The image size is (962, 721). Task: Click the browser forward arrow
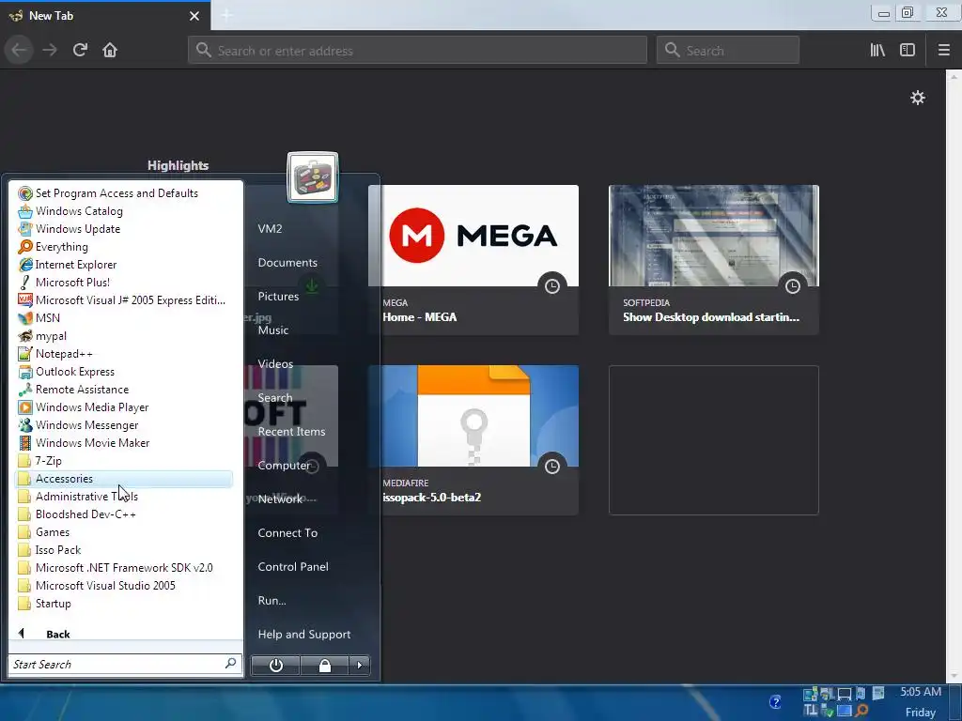(x=50, y=50)
